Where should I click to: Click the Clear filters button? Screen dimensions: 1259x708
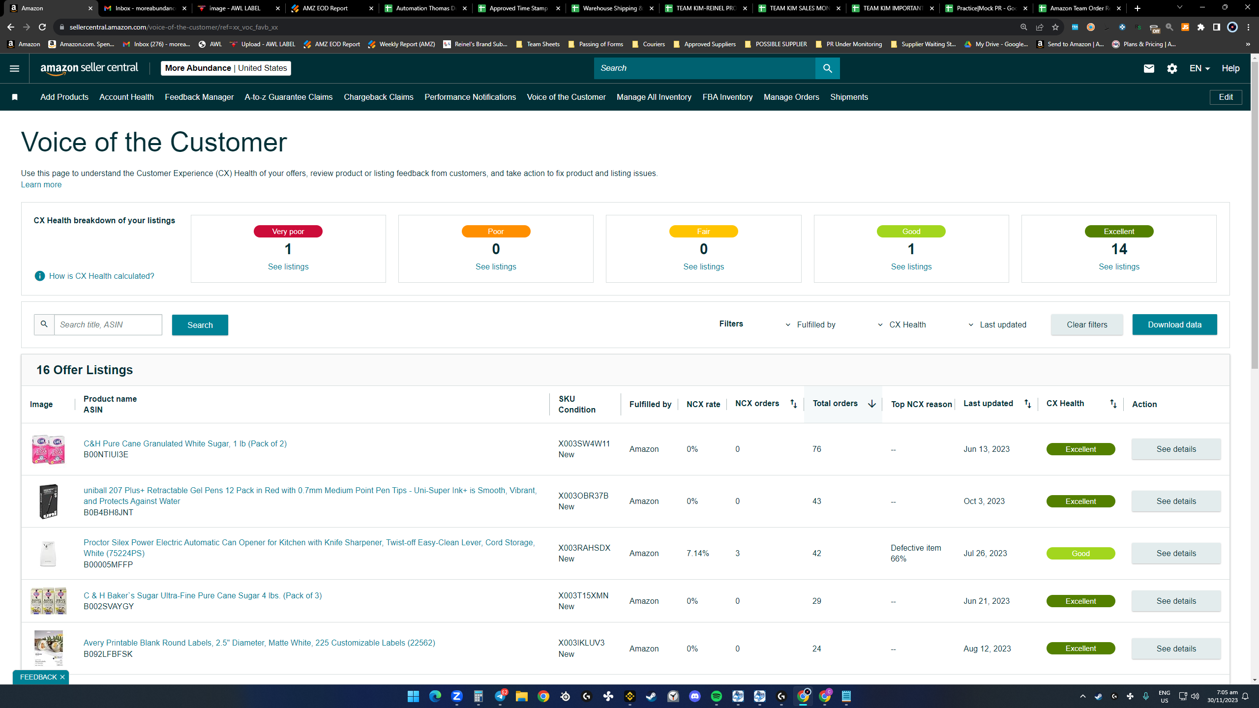tap(1087, 324)
